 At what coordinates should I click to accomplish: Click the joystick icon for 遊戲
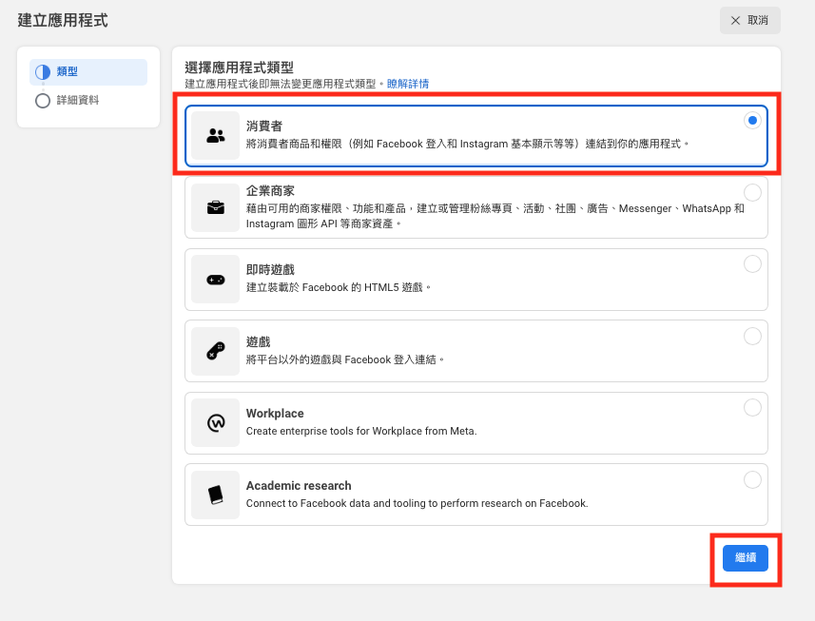click(x=216, y=351)
